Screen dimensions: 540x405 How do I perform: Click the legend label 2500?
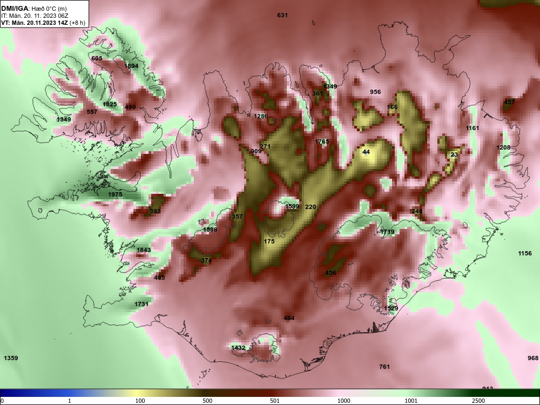tap(478, 401)
